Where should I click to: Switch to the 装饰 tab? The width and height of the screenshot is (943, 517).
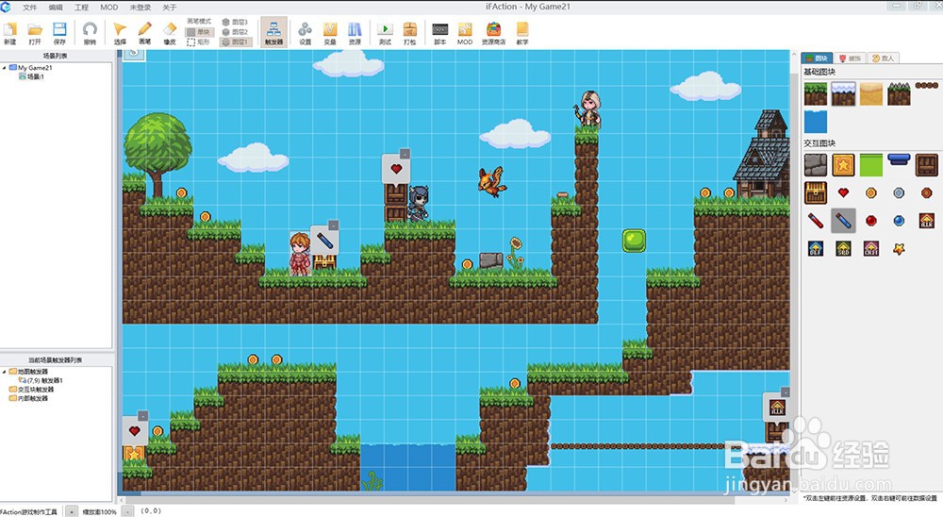click(851, 58)
